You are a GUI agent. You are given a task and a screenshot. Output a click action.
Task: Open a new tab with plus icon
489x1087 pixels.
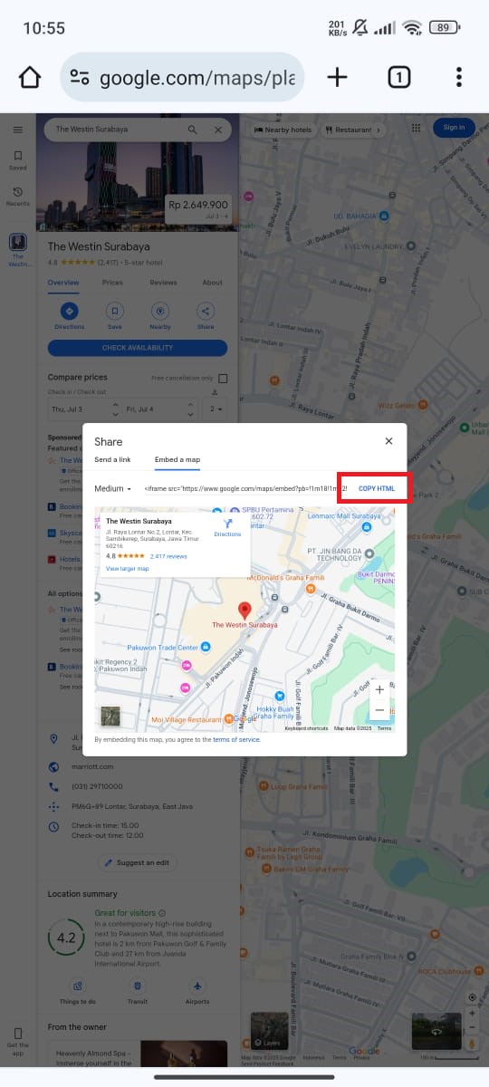[x=337, y=77]
